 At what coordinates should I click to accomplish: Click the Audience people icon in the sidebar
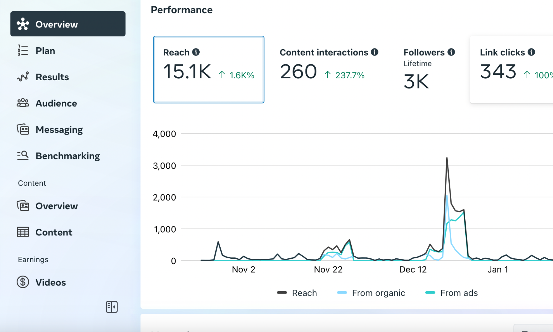pyautogui.click(x=23, y=103)
